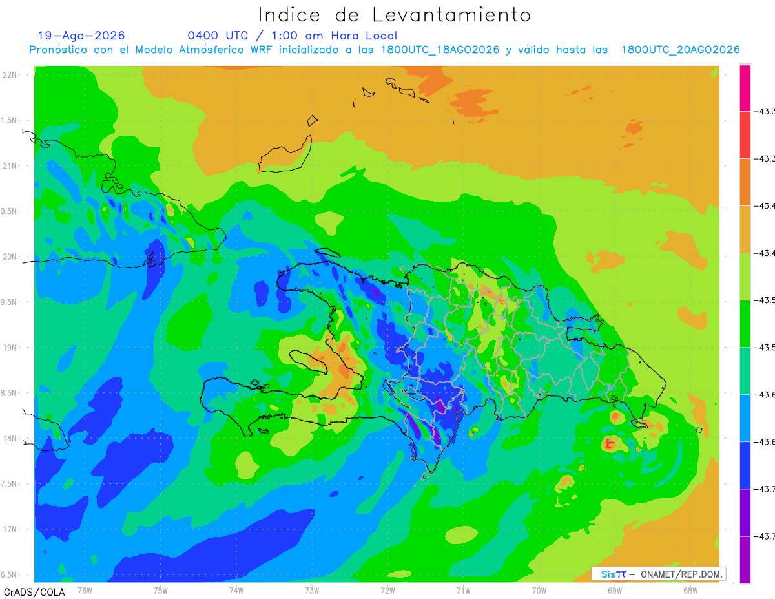The image size is (775, 599).
Task: Click the '22N' latitude label
Action: [10, 74]
